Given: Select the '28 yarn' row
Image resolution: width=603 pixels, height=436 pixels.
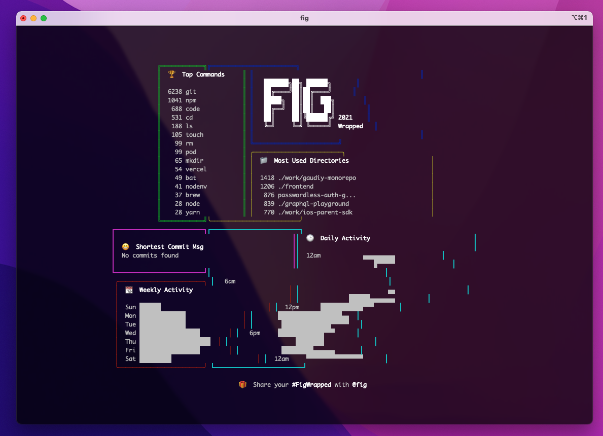Looking at the screenshot, I should (187, 212).
